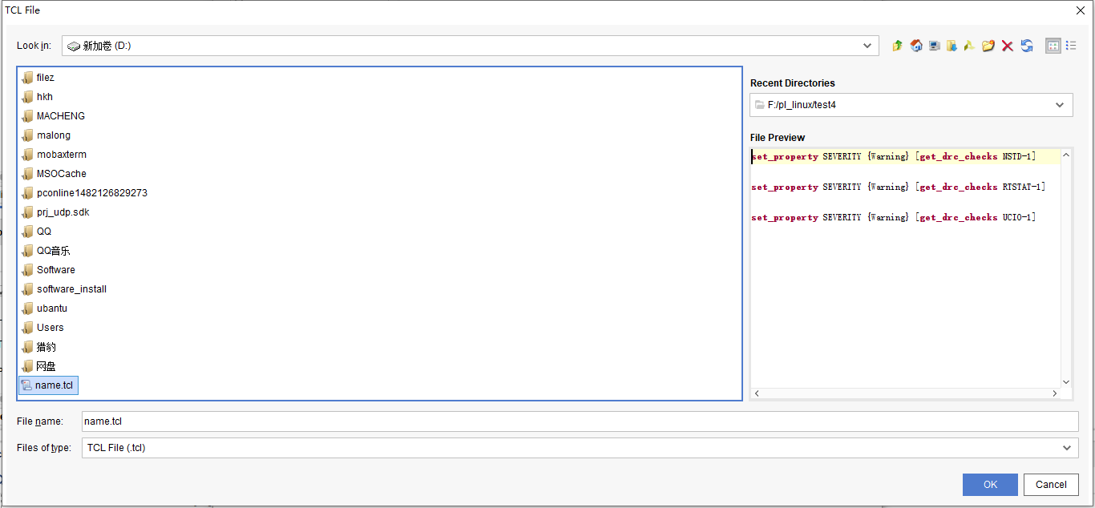Delete the selected file with red X
Image resolution: width=1095 pixels, height=508 pixels.
(1008, 46)
